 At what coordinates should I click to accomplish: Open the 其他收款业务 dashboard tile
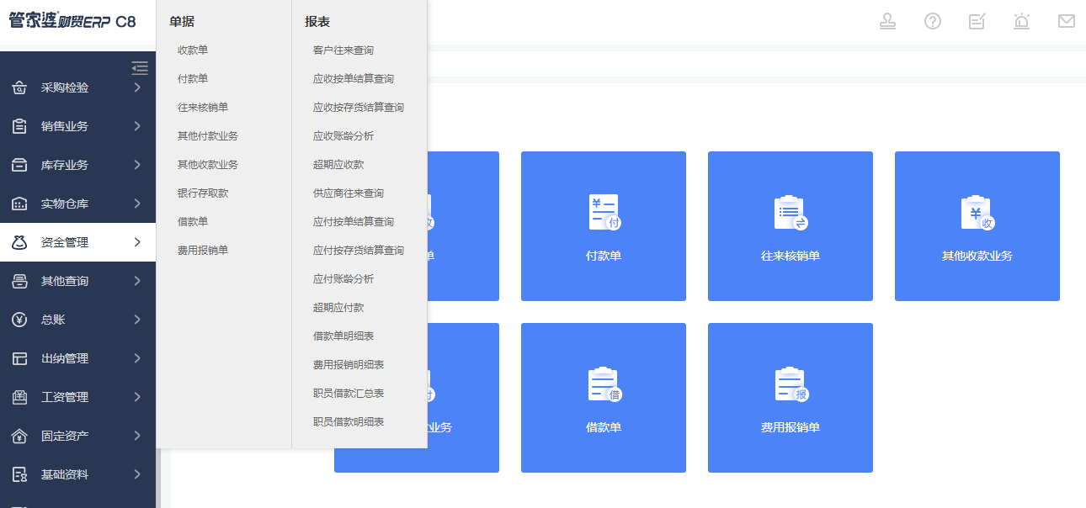pyautogui.click(x=977, y=226)
